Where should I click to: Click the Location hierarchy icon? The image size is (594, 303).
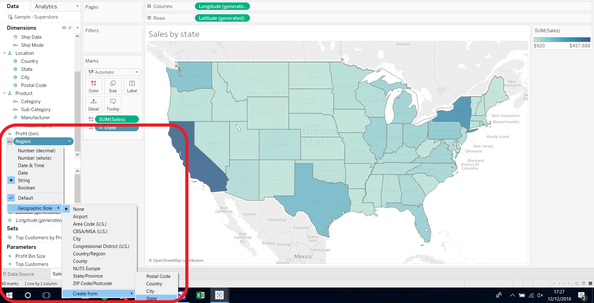point(10,53)
